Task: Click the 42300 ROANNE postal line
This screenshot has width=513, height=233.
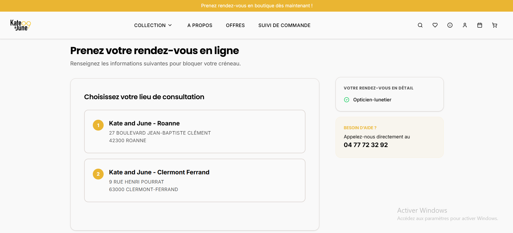Action: 128,141
